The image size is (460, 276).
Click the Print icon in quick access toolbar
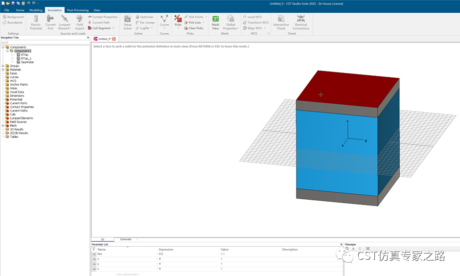(23, 3)
